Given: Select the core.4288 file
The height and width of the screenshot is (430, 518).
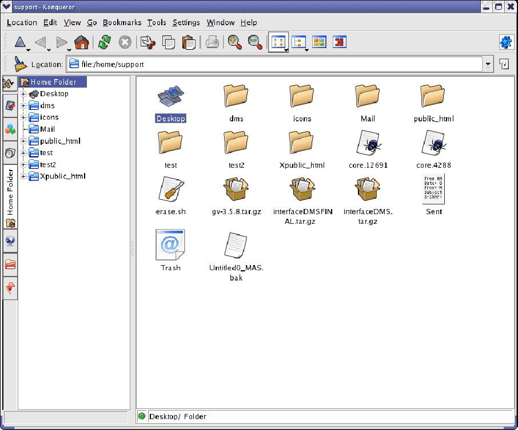Looking at the screenshot, I should 433,150.
